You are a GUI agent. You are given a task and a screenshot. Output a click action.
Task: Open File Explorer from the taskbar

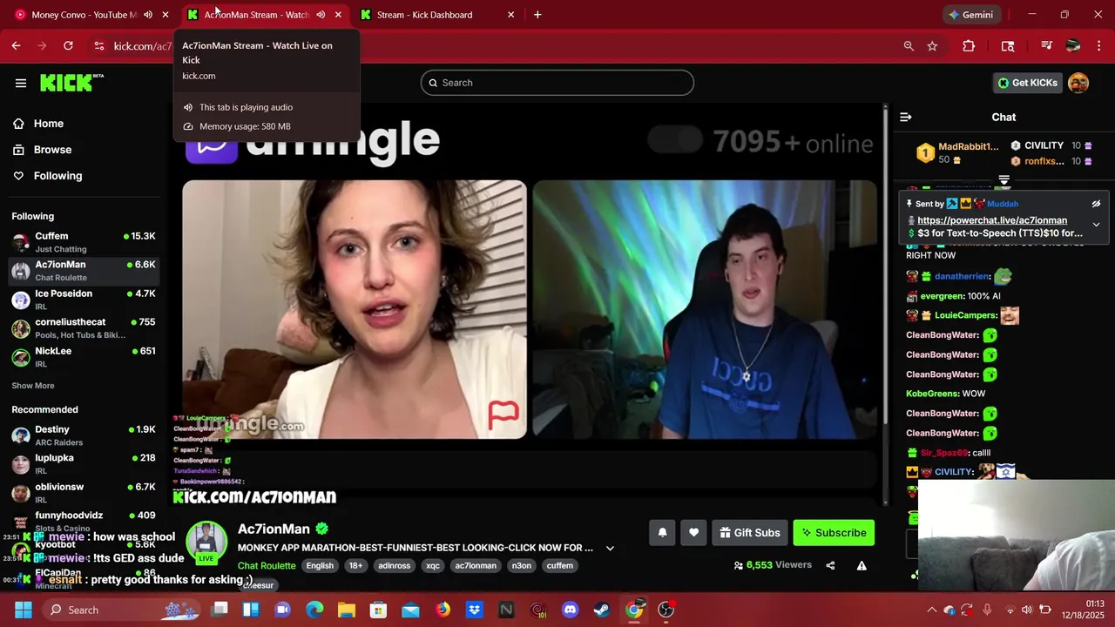(x=347, y=610)
